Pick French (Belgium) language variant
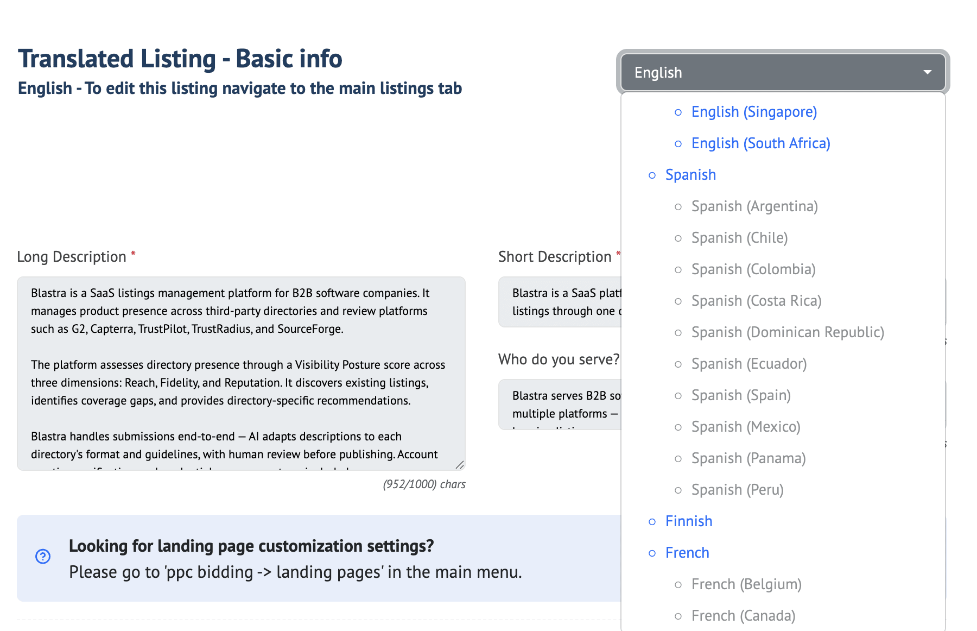Image resolution: width=977 pixels, height=631 pixels. click(x=746, y=584)
